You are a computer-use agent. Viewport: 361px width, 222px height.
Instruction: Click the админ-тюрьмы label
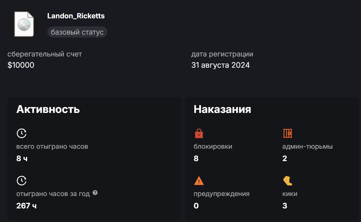click(307, 146)
